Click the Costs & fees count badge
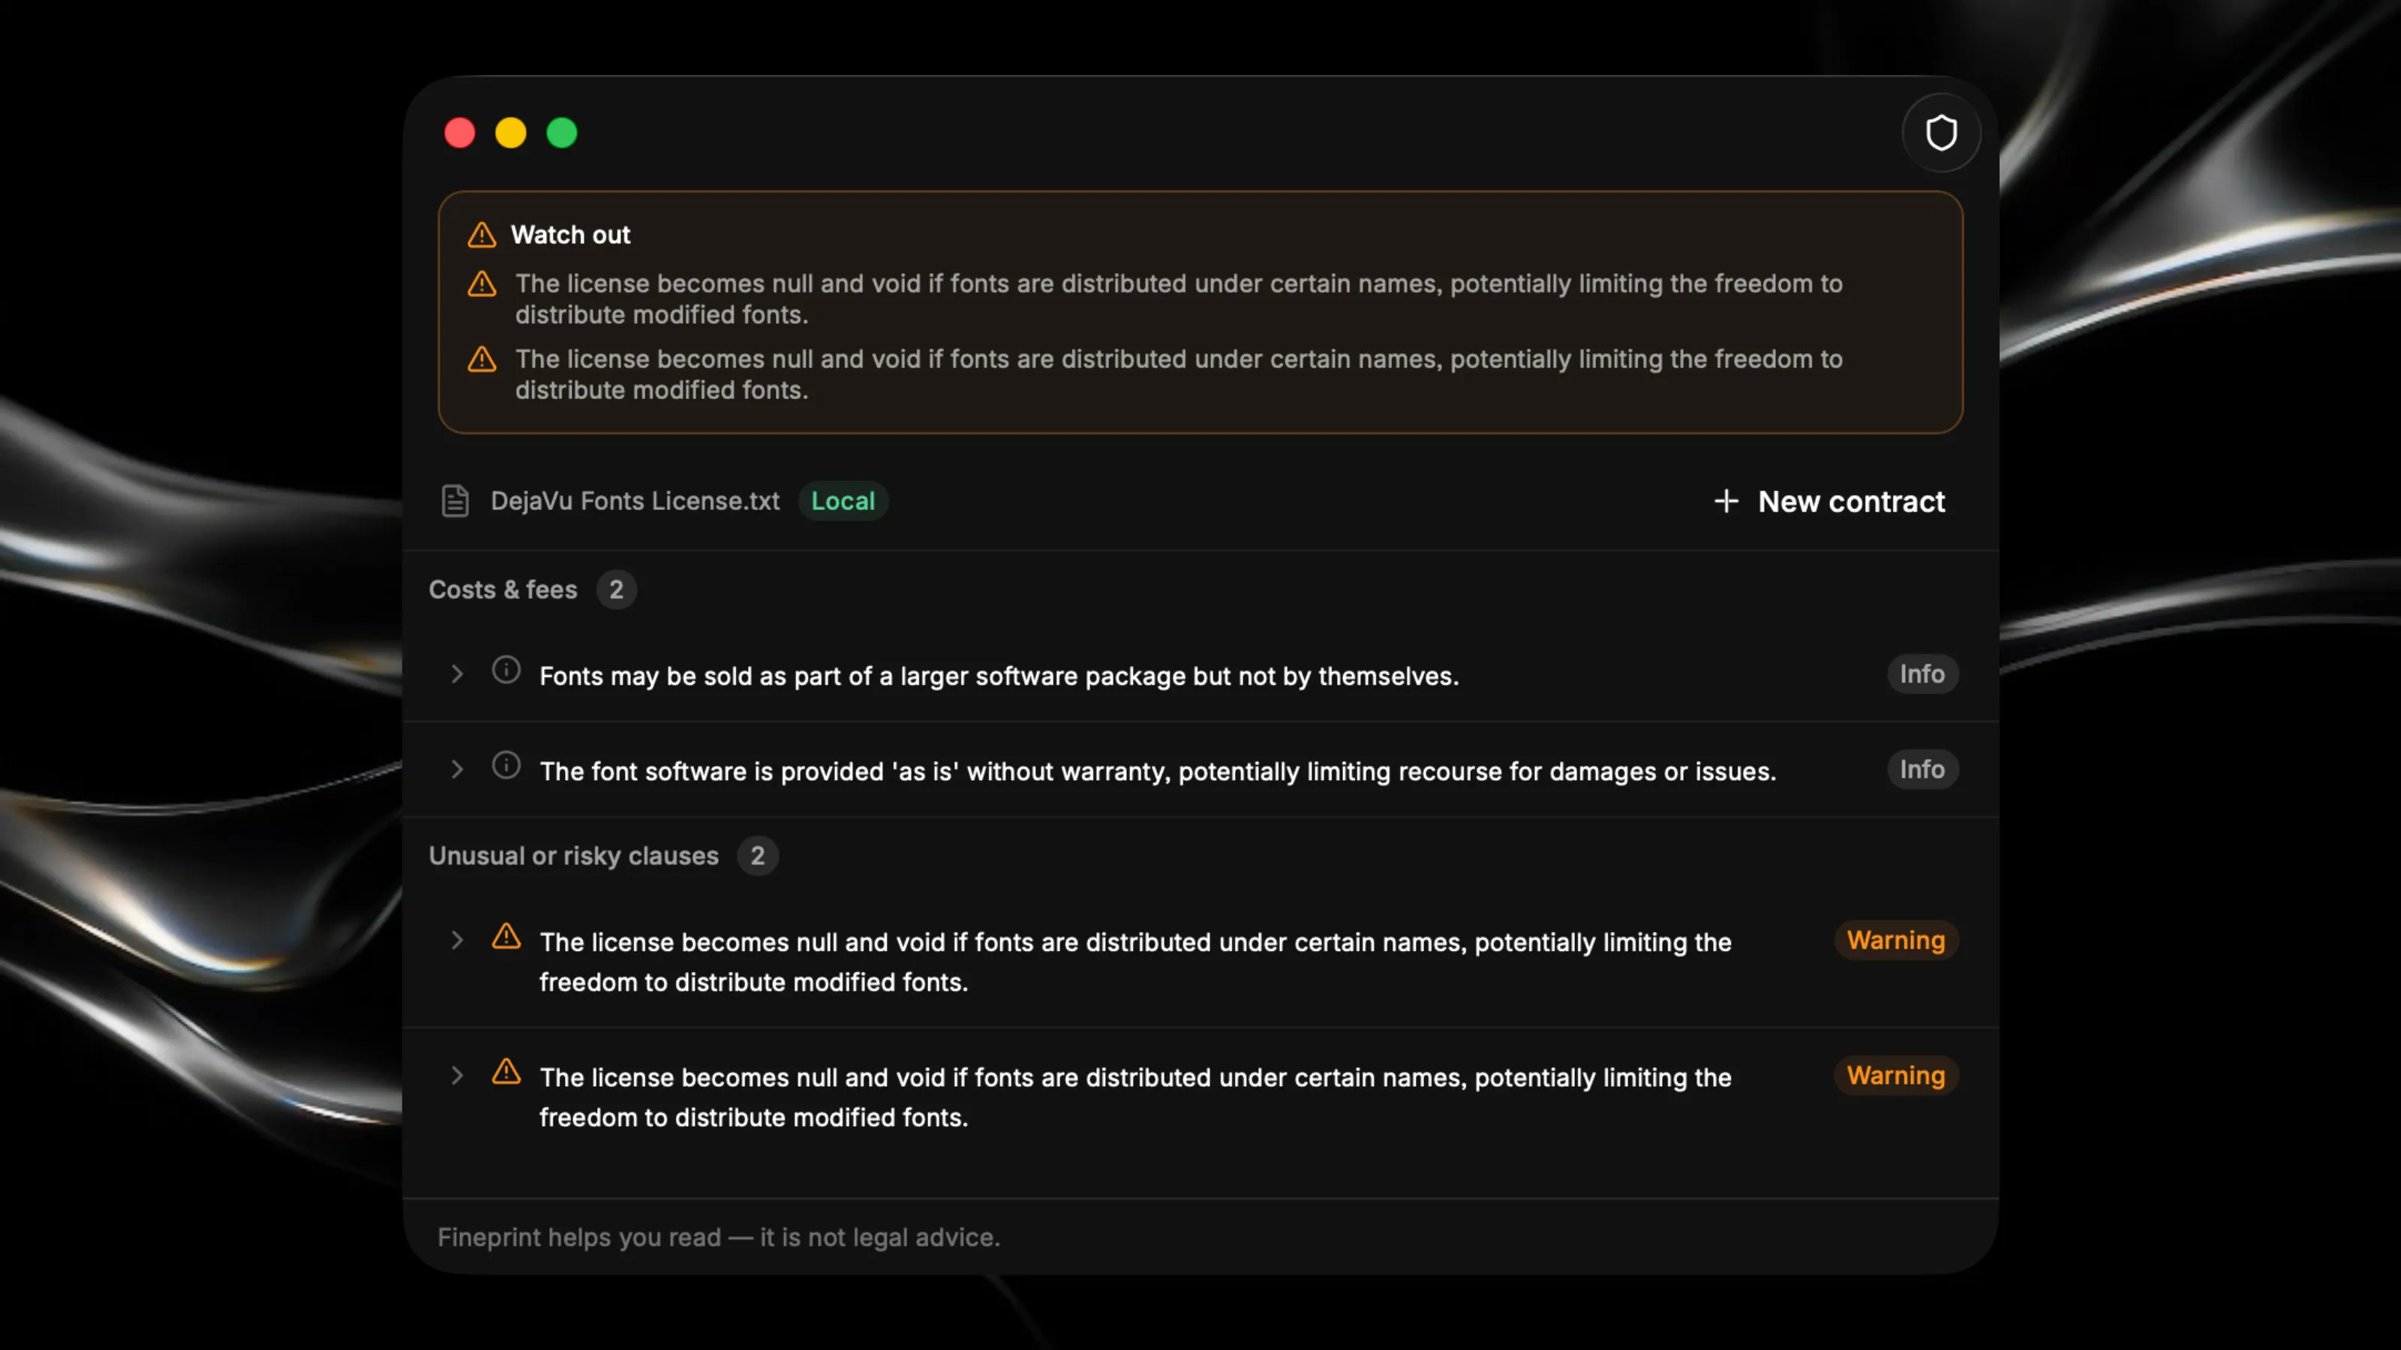 click(x=616, y=589)
